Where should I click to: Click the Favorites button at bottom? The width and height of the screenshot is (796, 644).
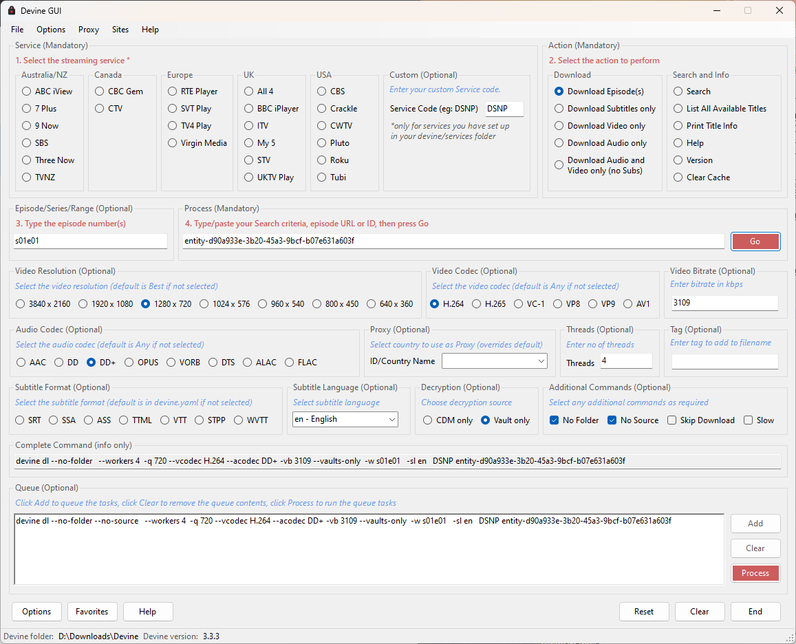point(92,612)
